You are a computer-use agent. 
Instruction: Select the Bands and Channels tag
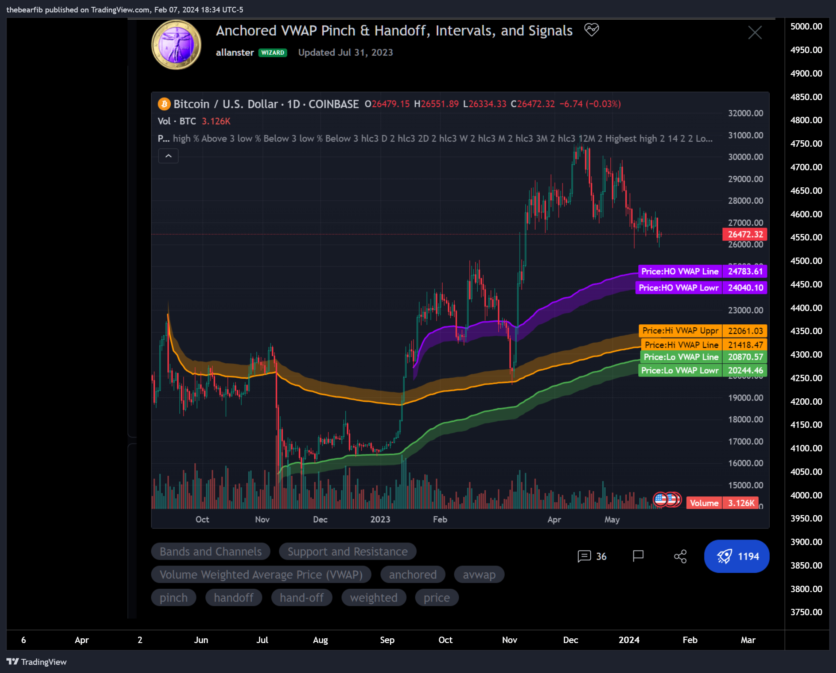click(x=211, y=551)
